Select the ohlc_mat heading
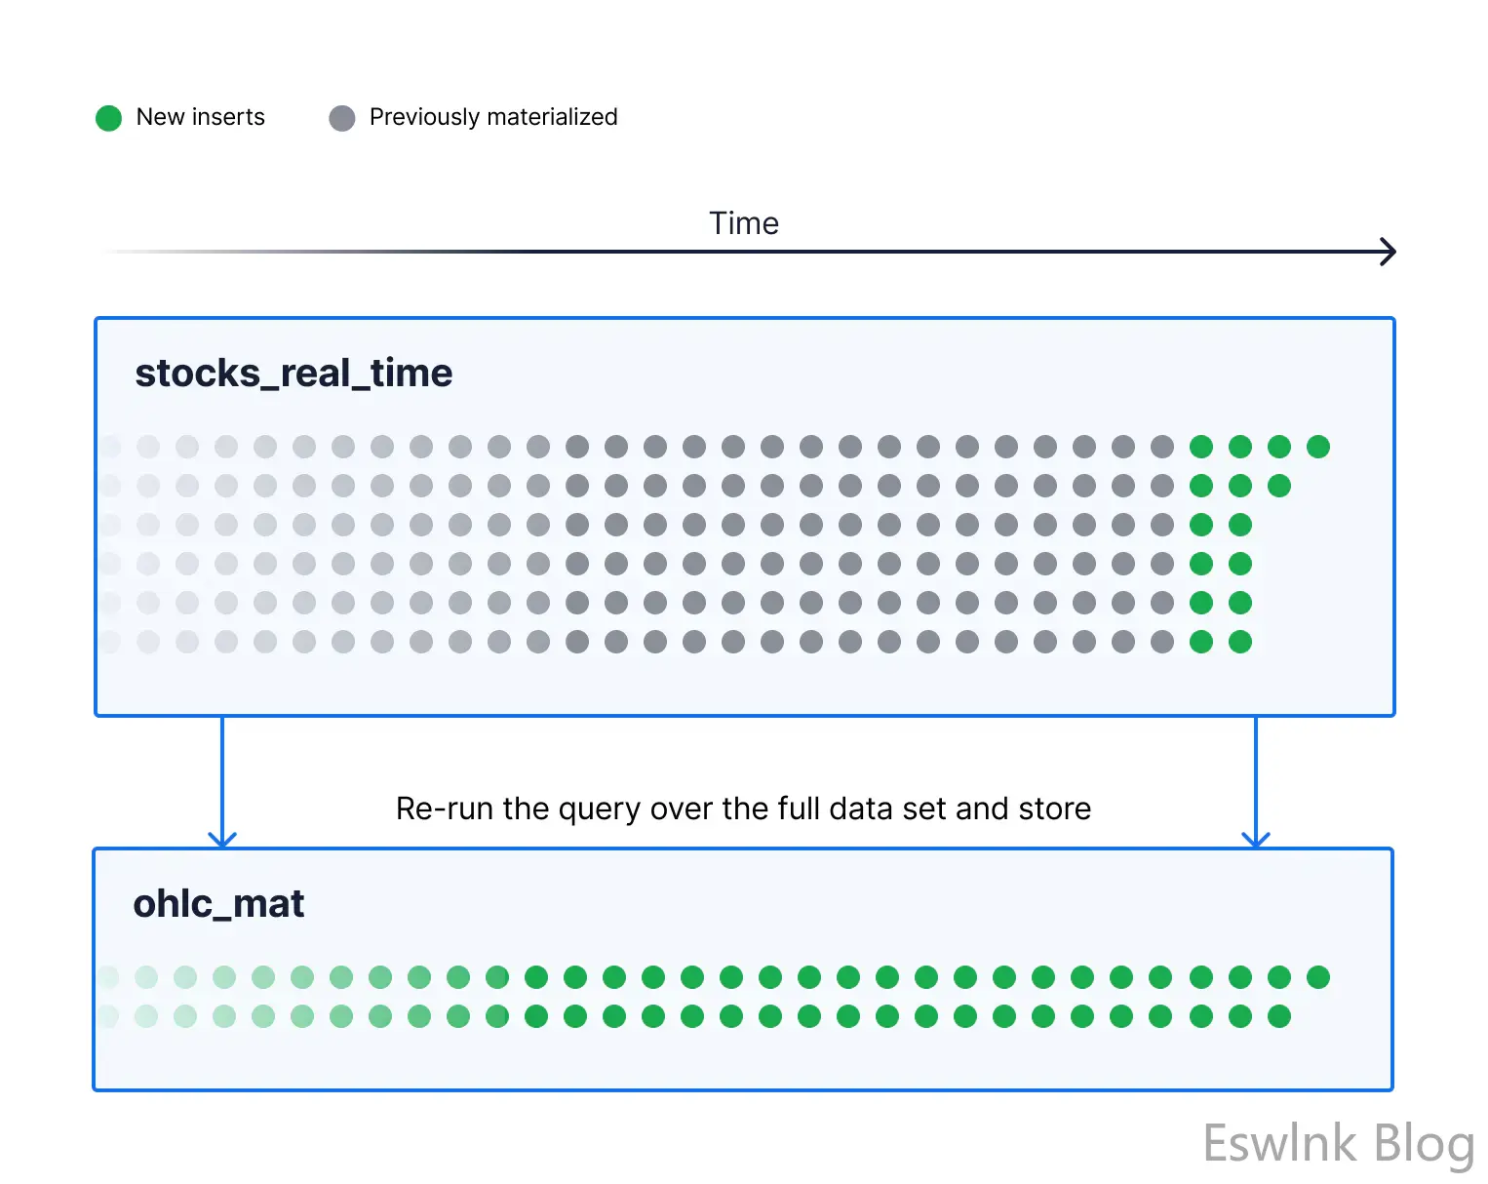 [x=218, y=904]
